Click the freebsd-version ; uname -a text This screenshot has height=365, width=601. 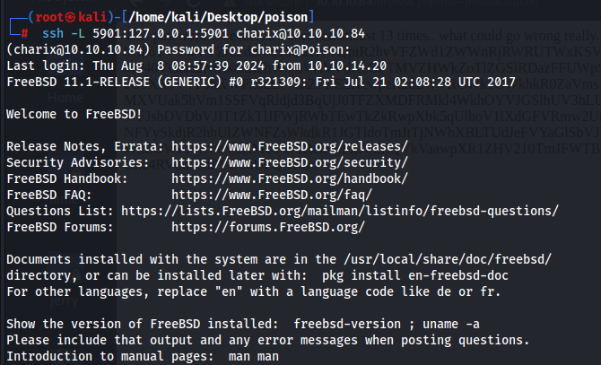tap(387, 324)
